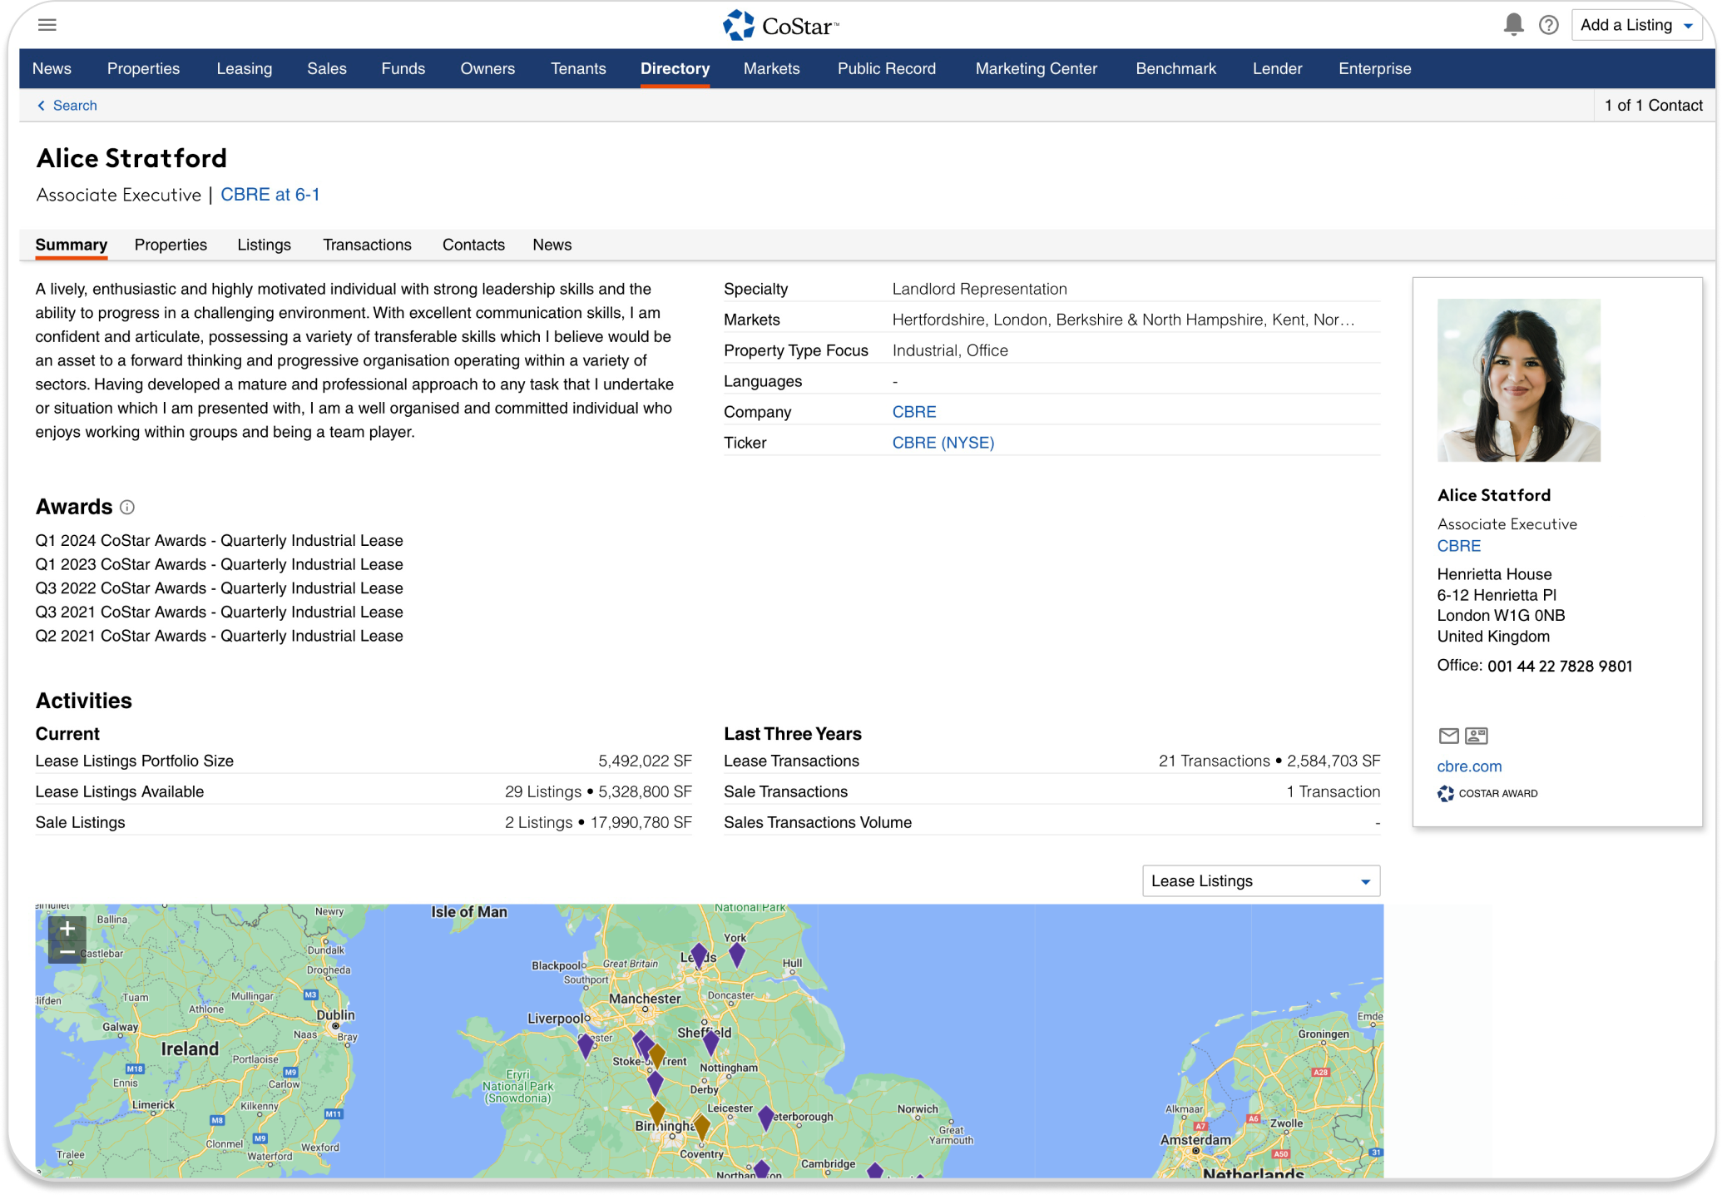This screenshot has height=1195, width=1722.
Task: Click the CoStar logo
Action: (x=780, y=26)
